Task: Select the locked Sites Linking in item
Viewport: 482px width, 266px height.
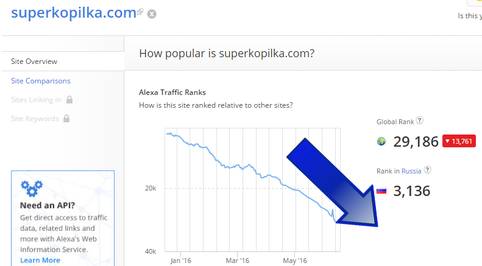Action: click(36, 100)
